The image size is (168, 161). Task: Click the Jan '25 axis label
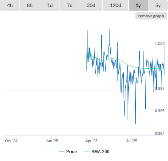52,141
